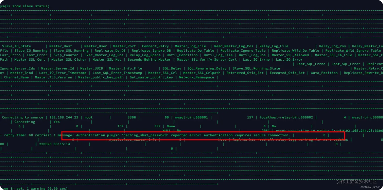Select the Seconds_Behind_Master column header

point(149,60)
